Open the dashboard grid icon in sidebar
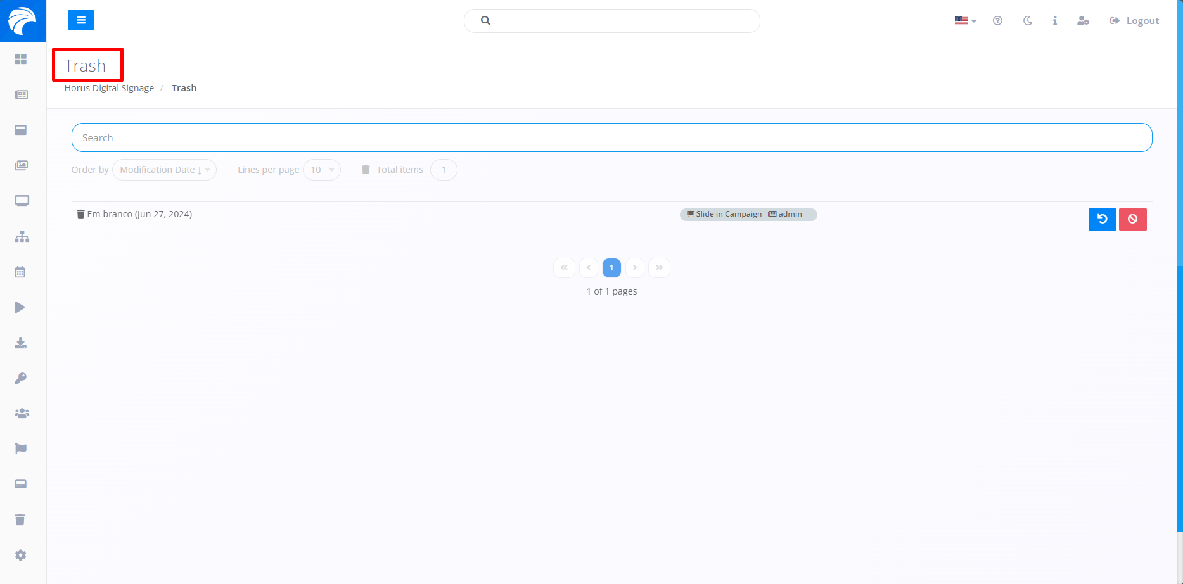The width and height of the screenshot is (1183, 584). pos(21,59)
